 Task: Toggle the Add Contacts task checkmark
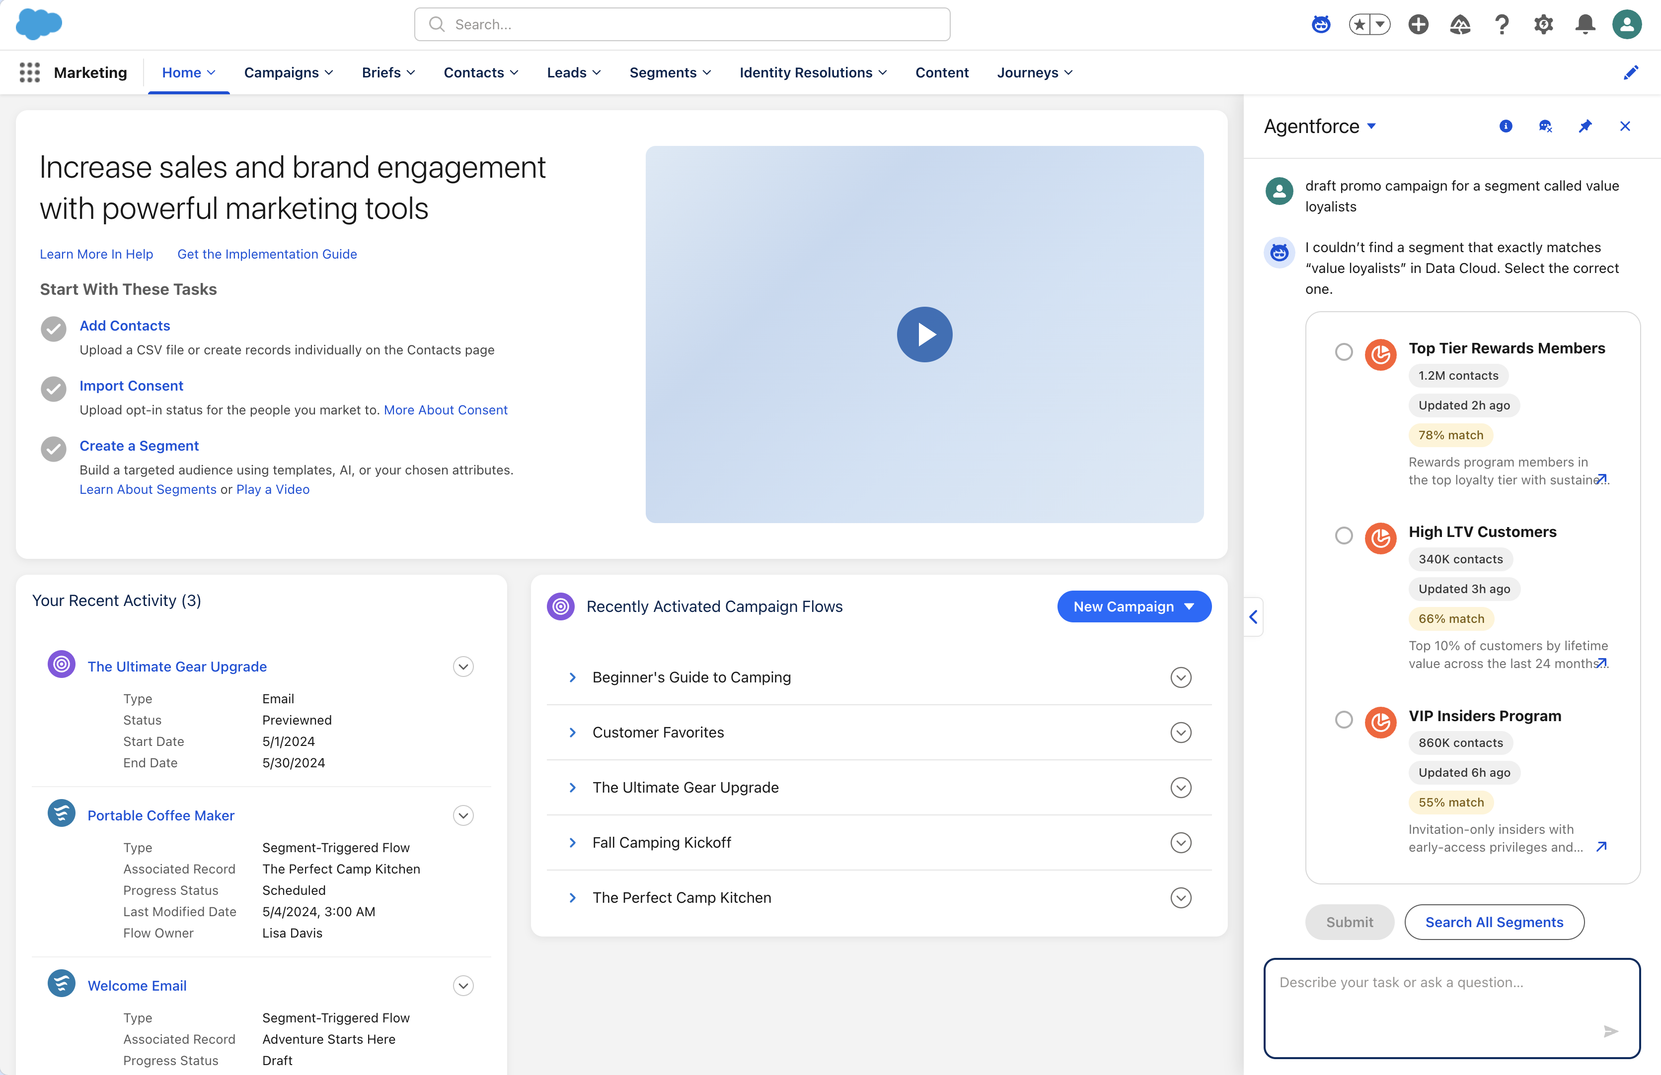click(54, 329)
